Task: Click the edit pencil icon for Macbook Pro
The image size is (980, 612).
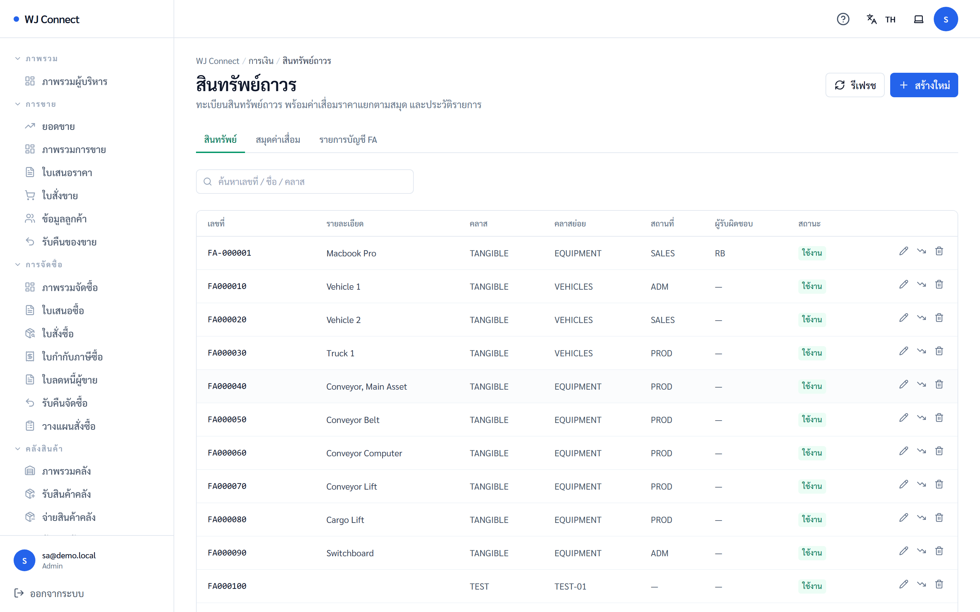Action: point(903,251)
